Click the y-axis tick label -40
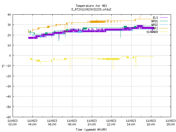 [9, 97]
